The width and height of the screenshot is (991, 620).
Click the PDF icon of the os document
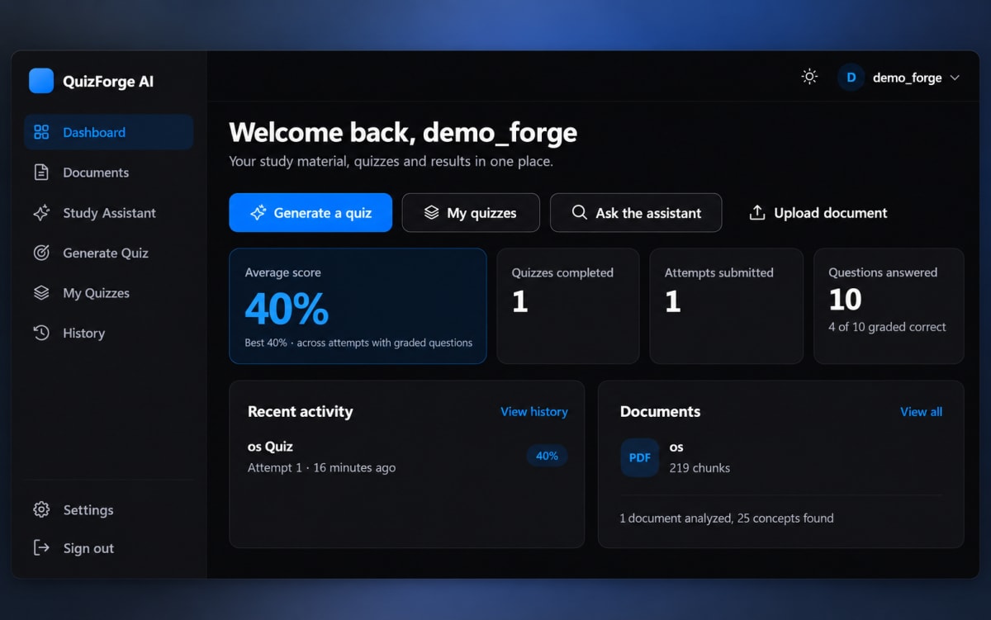coord(640,457)
